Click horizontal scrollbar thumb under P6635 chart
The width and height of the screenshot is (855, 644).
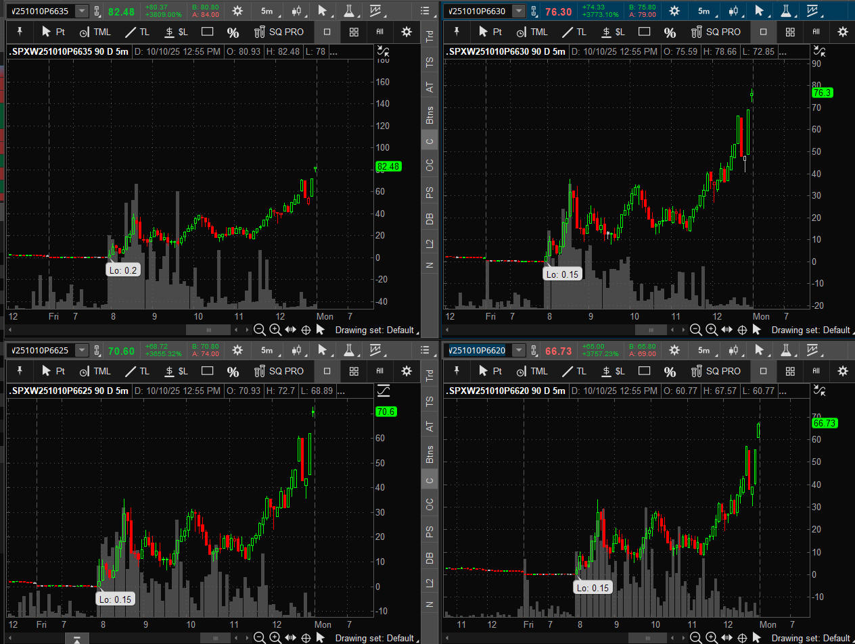[208, 330]
